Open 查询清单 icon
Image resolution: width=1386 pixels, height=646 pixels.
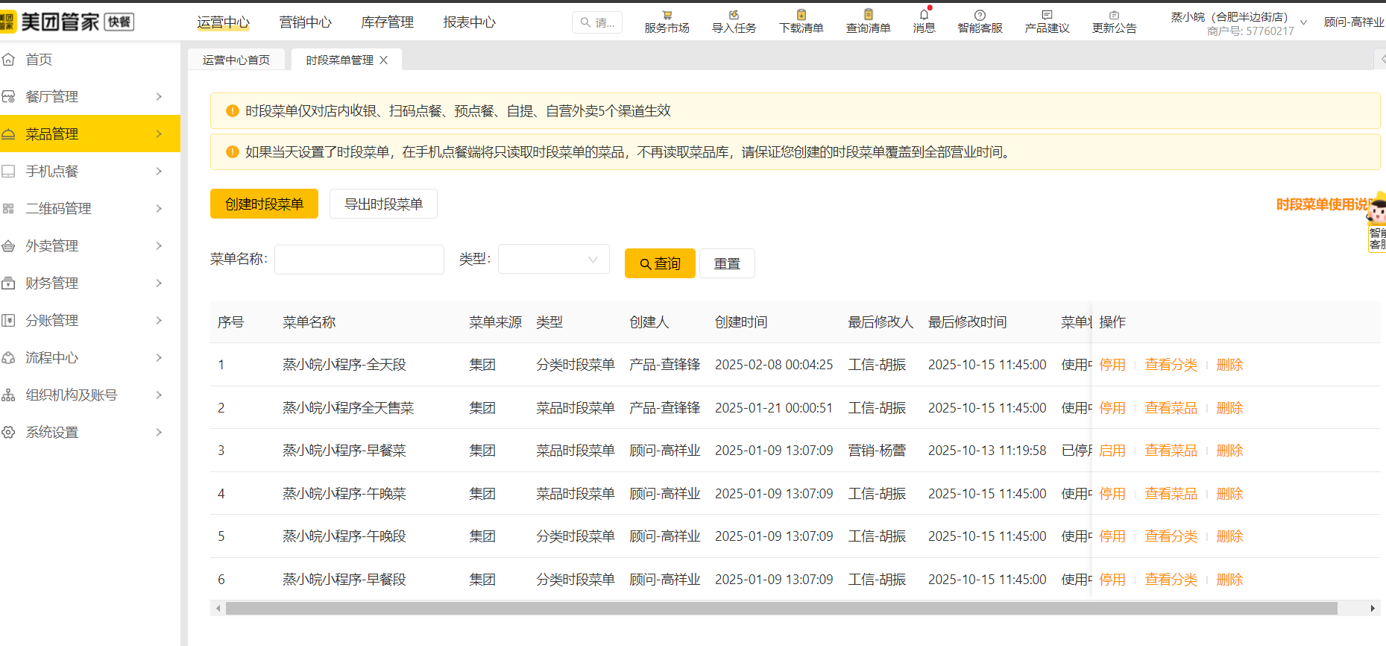[868, 15]
